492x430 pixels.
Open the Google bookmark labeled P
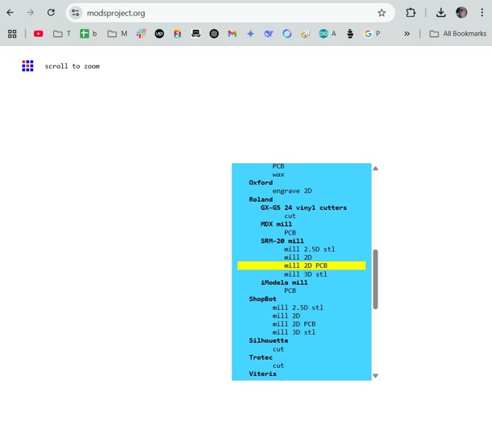[372, 34]
